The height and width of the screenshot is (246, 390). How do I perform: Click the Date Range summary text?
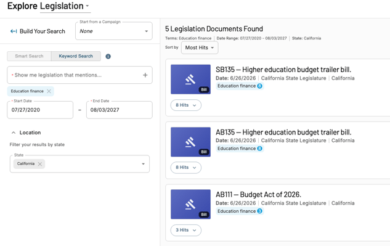[x=251, y=38]
